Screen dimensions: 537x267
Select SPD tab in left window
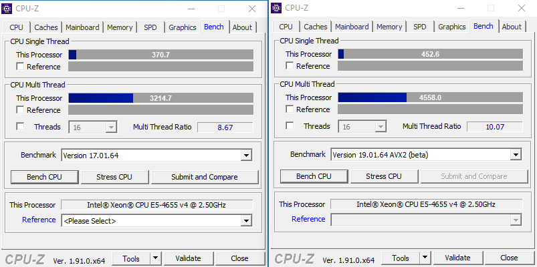pyautogui.click(x=150, y=27)
